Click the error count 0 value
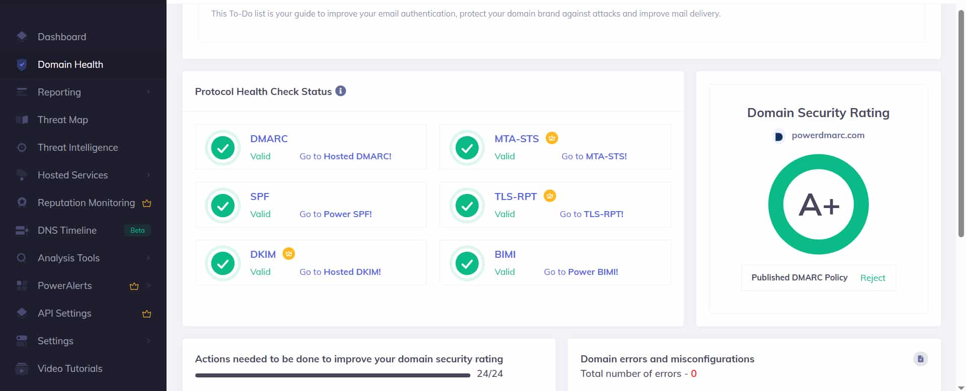 (694, 373)
